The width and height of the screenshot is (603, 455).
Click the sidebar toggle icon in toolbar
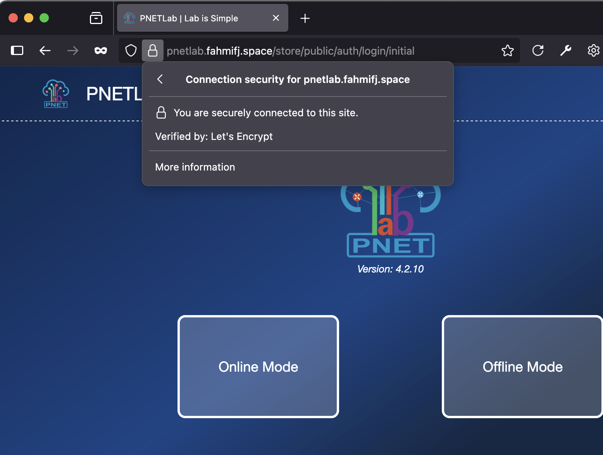pos(17,50)
